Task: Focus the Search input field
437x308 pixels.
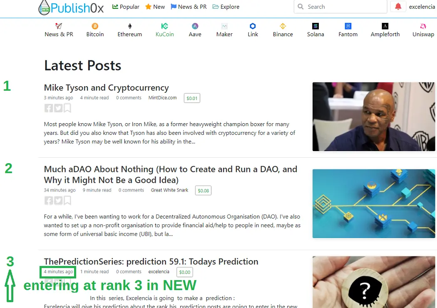Action: point(340,7)
